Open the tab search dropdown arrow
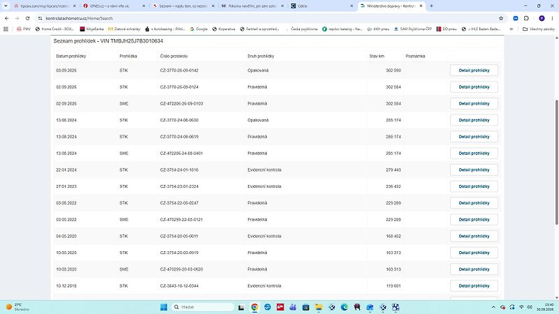The height and width of the screenshot is (314, 559). coord(6,6)
